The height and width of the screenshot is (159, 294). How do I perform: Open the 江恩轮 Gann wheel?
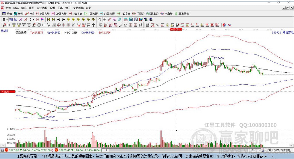pos(138,14)
